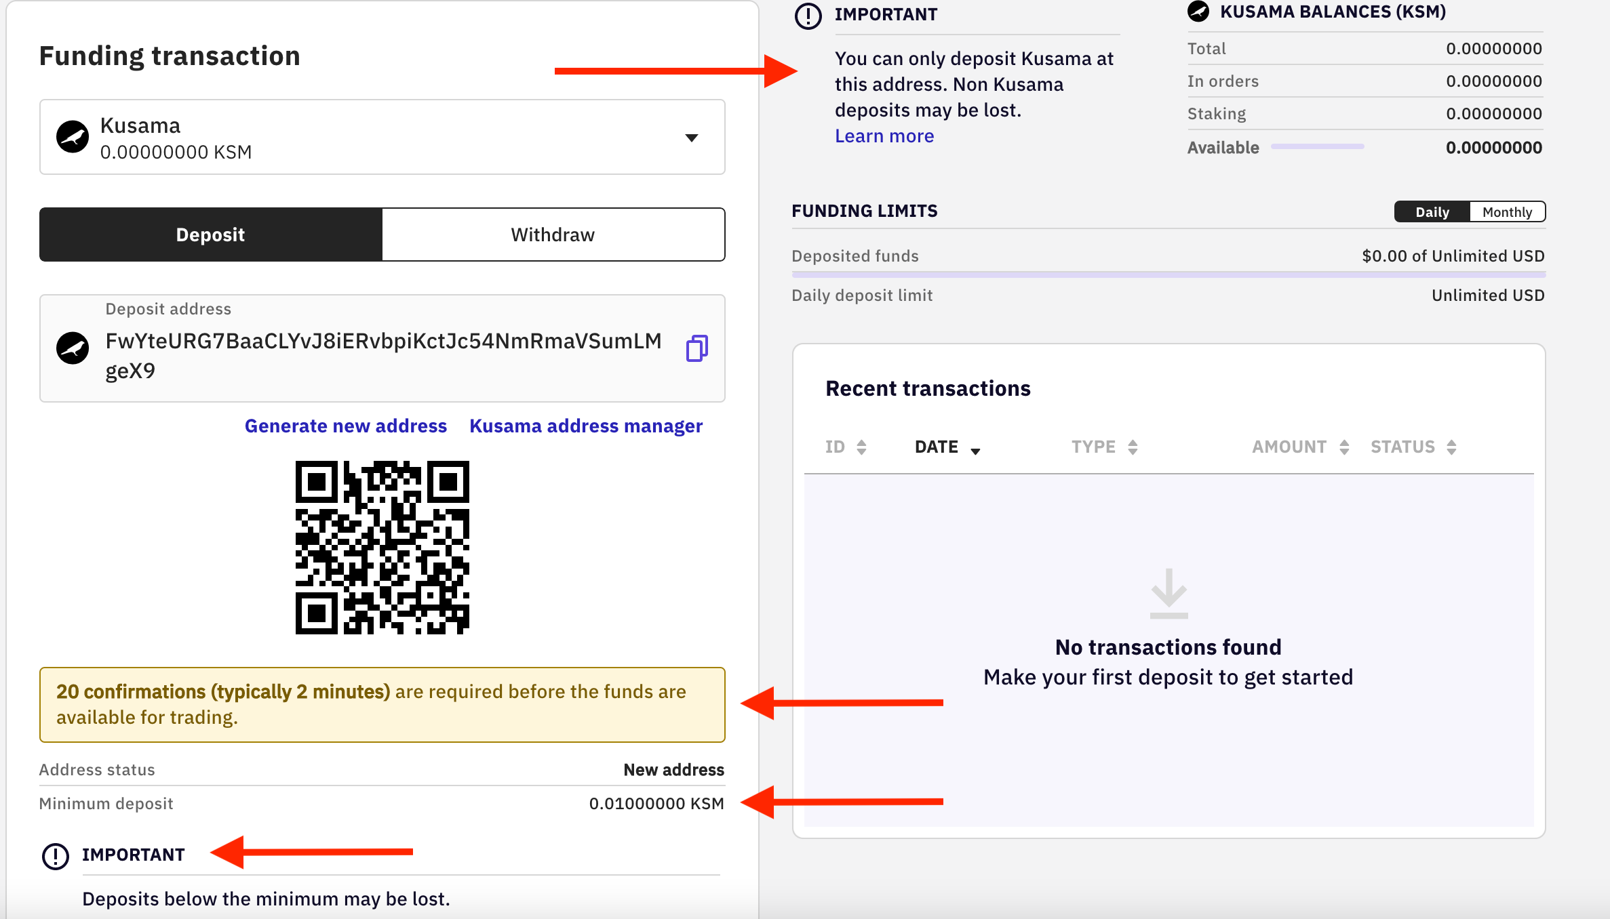Click the ID column header

click(x=836, y=447)
